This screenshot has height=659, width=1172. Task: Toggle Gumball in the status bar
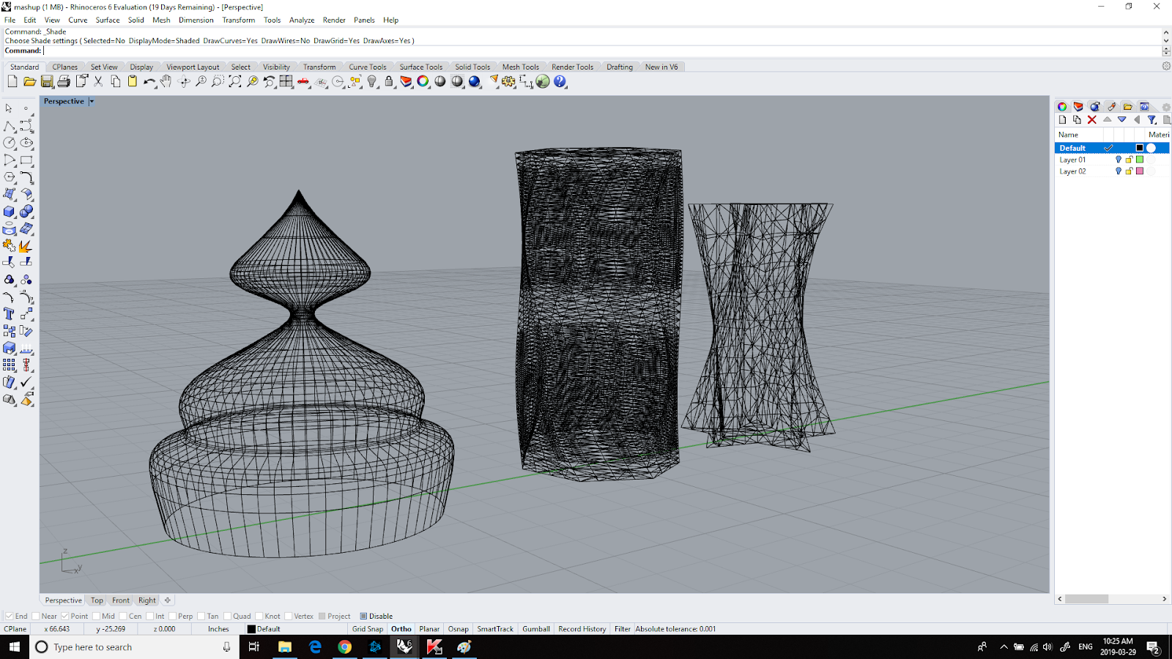point(536,629)
